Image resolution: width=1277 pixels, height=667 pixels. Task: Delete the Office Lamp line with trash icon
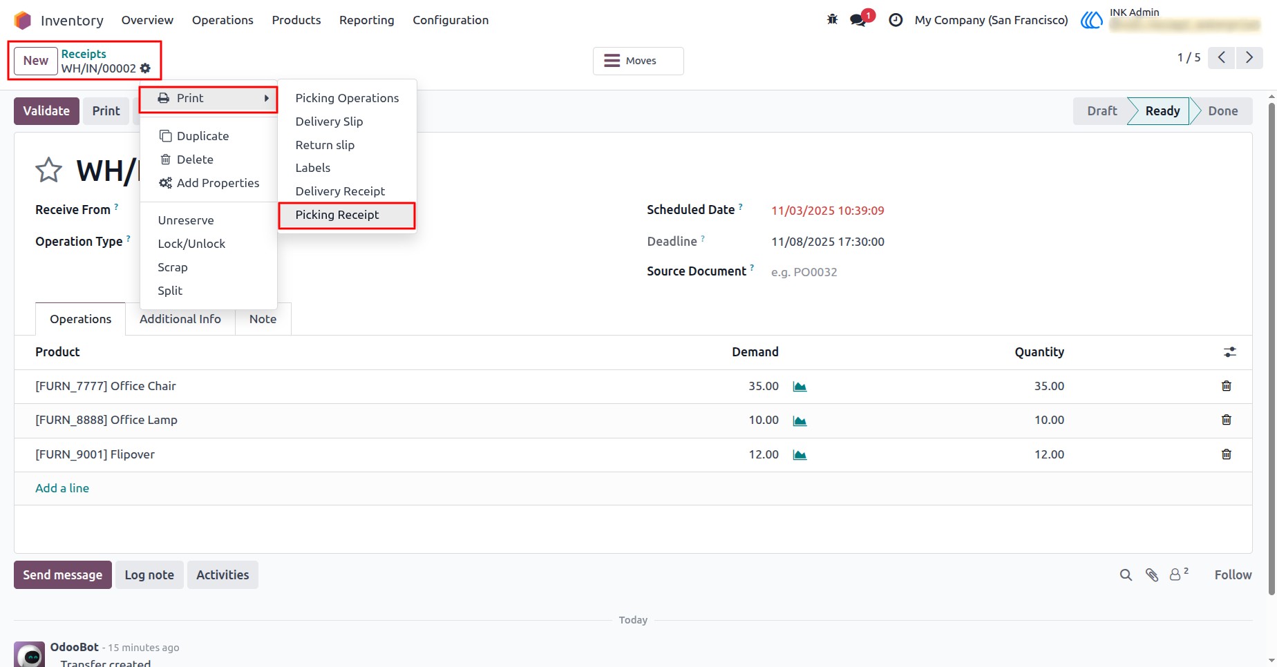pos(1227,420)
